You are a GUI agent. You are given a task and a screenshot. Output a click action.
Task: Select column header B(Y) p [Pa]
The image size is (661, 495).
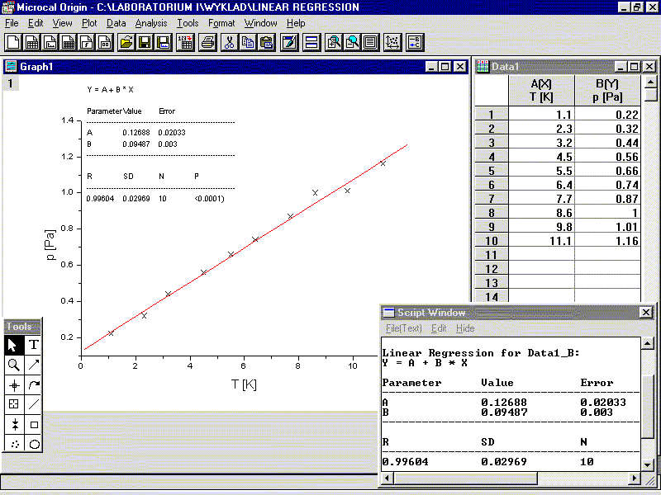607,91
